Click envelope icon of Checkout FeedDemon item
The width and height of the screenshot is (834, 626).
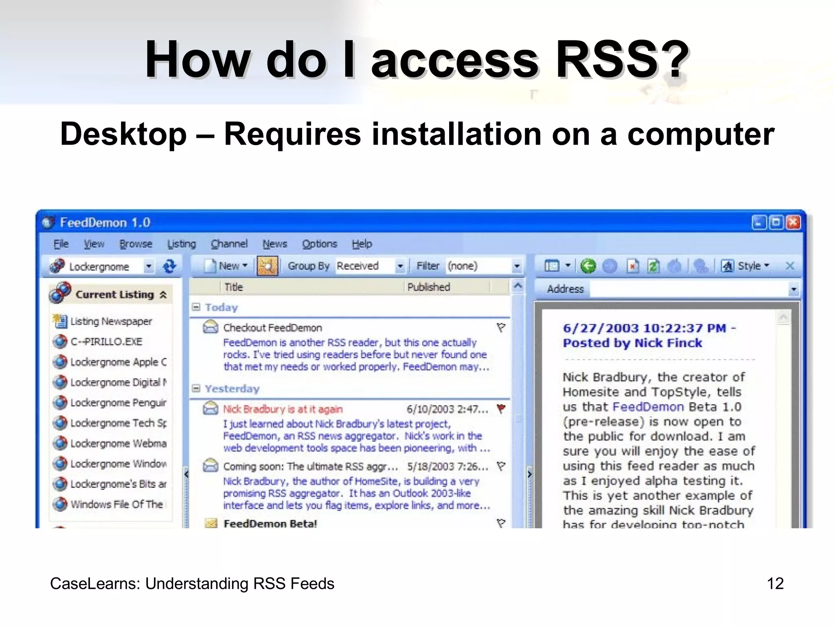[211, 327]
